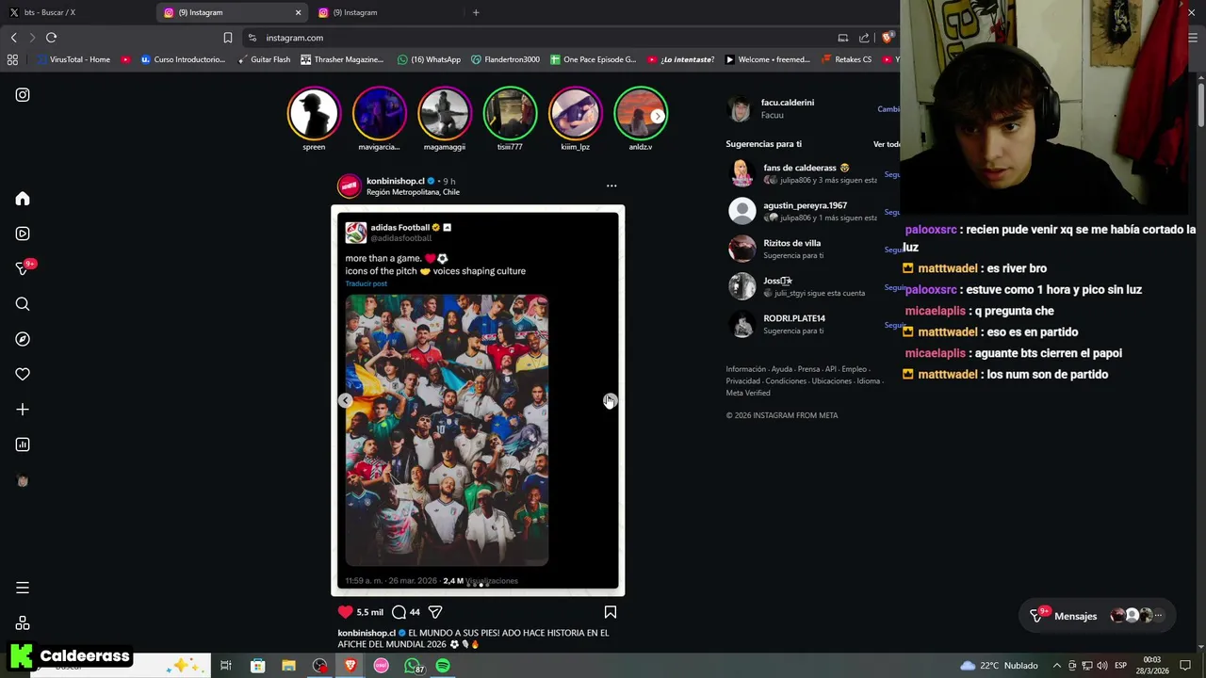Open Search from the sidebar magnifier

(23, 304)
